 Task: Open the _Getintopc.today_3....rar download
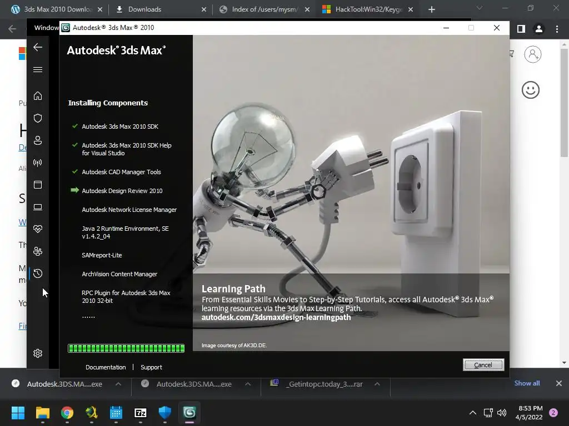(x=317, y=384)
